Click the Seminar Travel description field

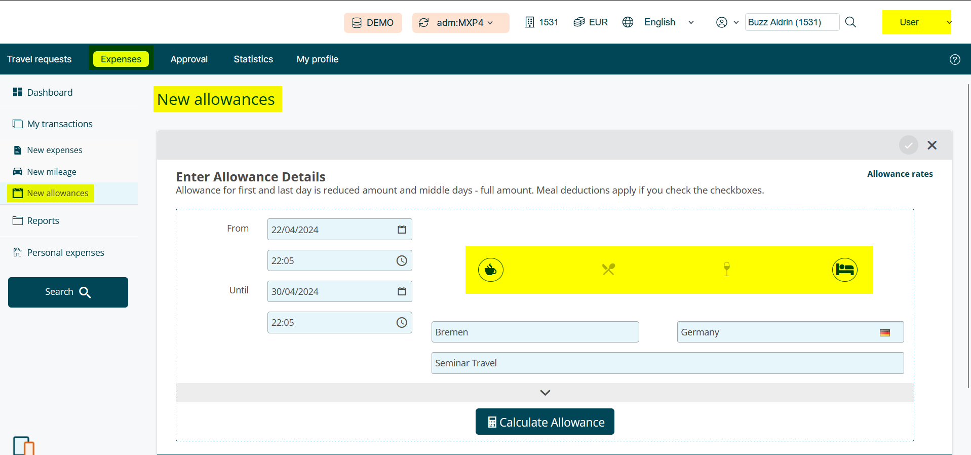tap(667, 363)
